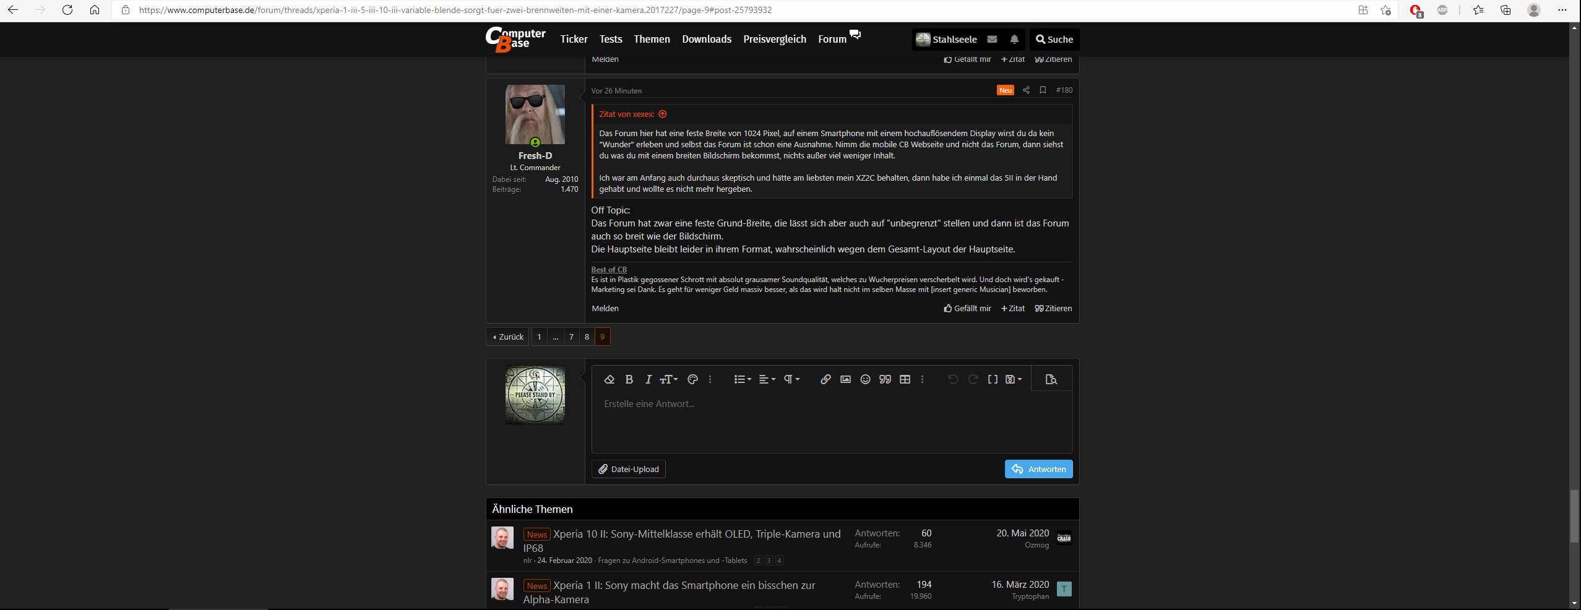Open the Downloads menu item
The height and width of the screenshot is (610, 1581).
[x=707, y=39]
